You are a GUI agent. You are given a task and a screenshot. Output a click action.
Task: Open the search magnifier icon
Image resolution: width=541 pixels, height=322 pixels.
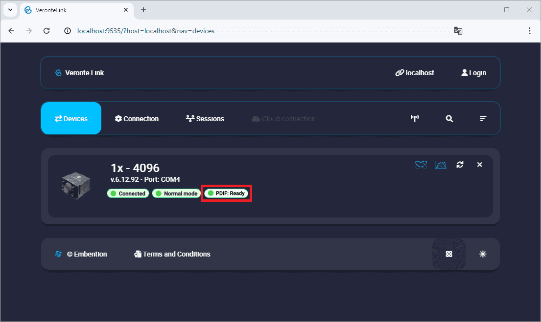tap(449, 119)
